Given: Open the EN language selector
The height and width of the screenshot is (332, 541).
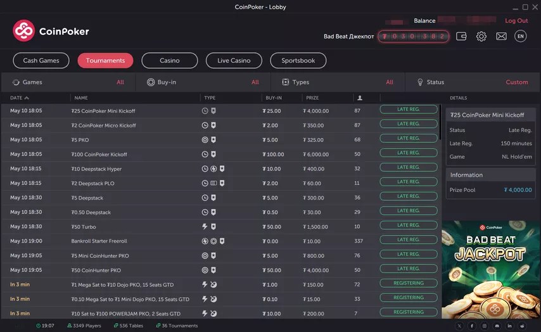Looking at the screenshot, I should [521, 36].
